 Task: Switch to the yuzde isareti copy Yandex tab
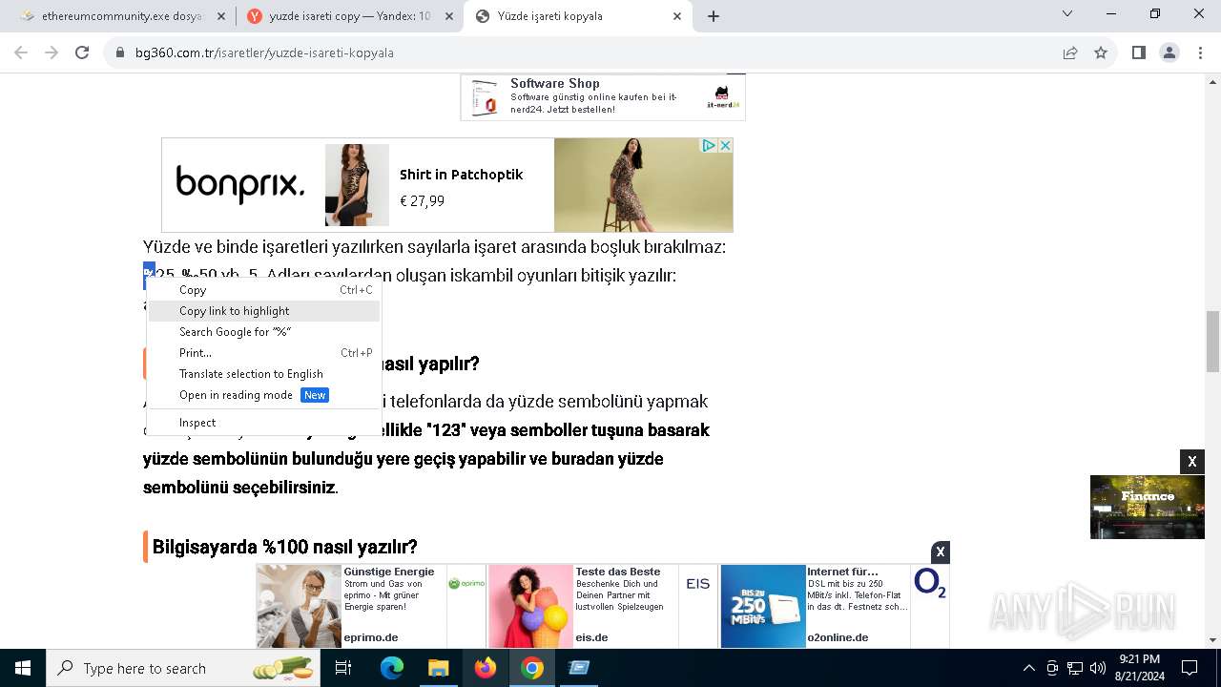click(x=349, y=16)
